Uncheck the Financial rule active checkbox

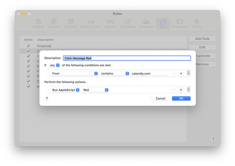coord(28,46)
